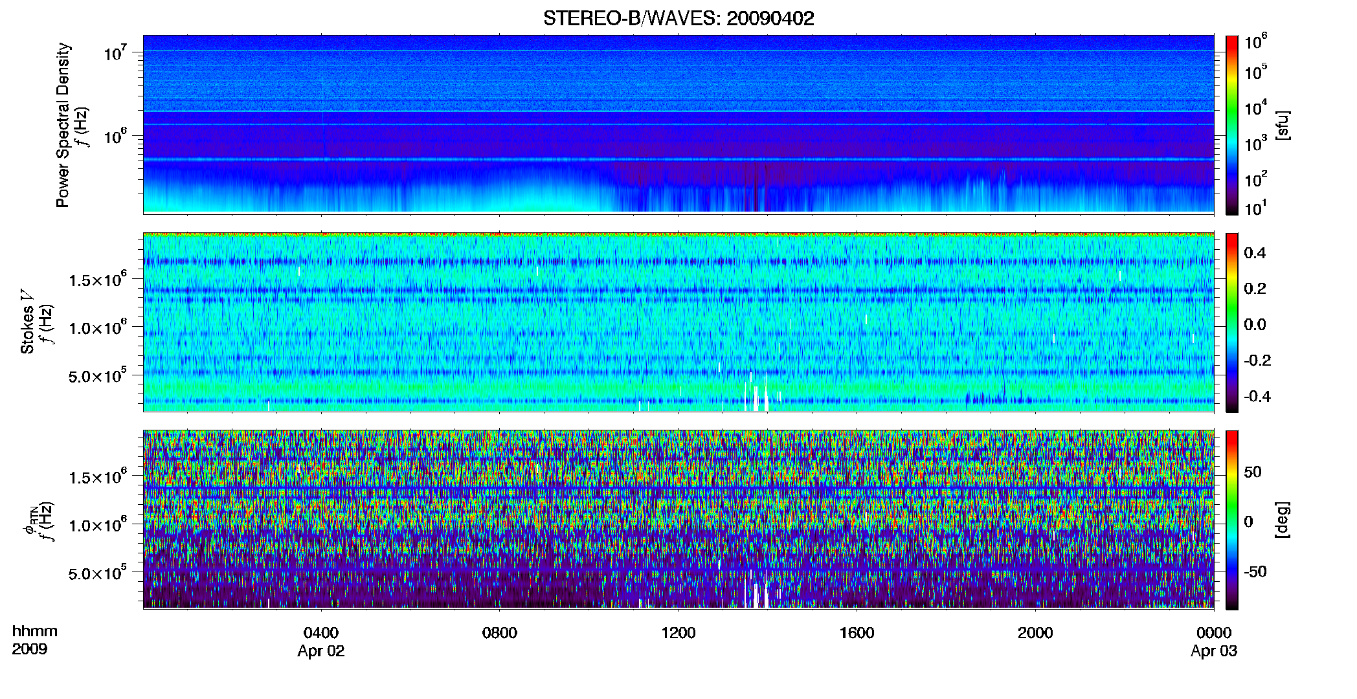Select the "-0.2" Stokes V color scale value
The height and width of the screenshot is (699, 1357).
[x=1257, y=361]
